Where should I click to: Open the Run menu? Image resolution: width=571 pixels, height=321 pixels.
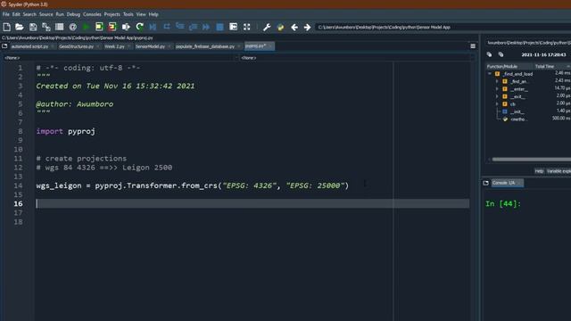click(x=60, y=14)
